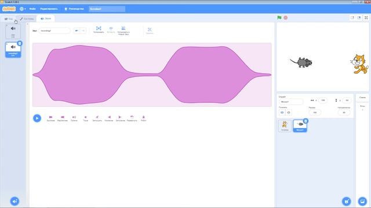Click the Scratch logo
The height and width of the screenshot is (208, 371).
pyautogui.click(x=9, y=9)
